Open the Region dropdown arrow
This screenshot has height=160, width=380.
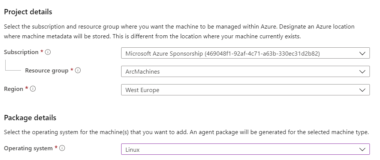[x=362, y=90]
